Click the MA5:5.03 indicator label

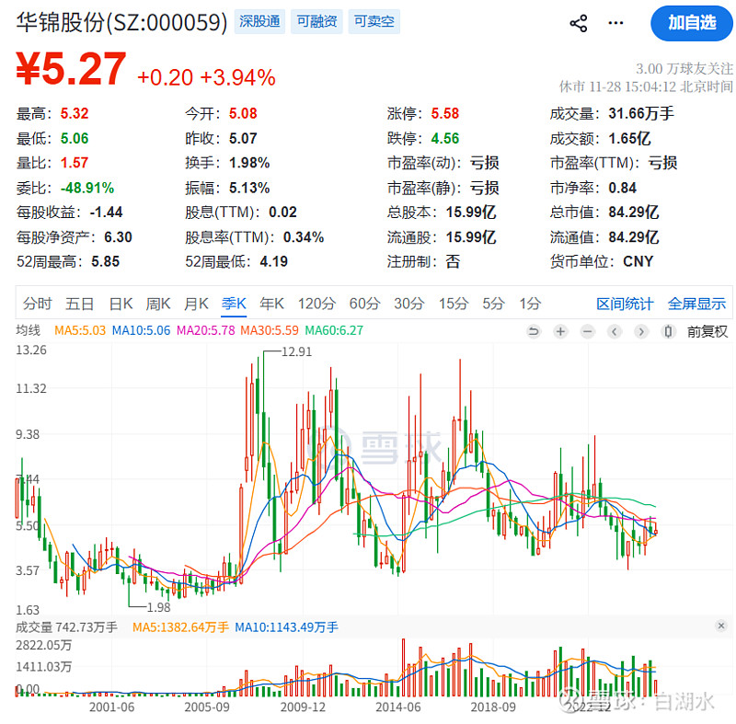coord(80,330)
